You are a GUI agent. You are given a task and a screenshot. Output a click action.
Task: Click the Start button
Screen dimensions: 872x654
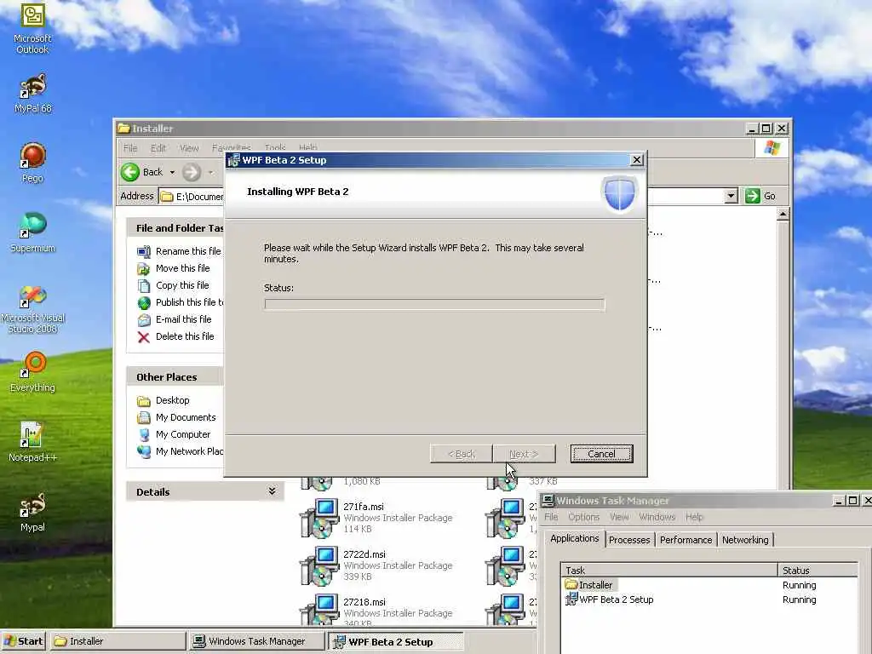pyautogui.click(x=24, y=641)
